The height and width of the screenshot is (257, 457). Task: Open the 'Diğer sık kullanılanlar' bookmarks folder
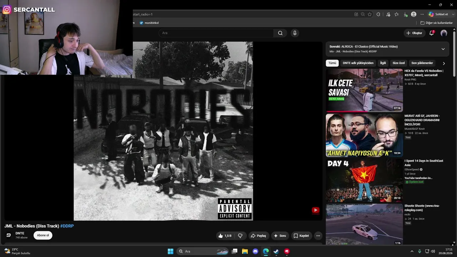click(x=436, y=23)
